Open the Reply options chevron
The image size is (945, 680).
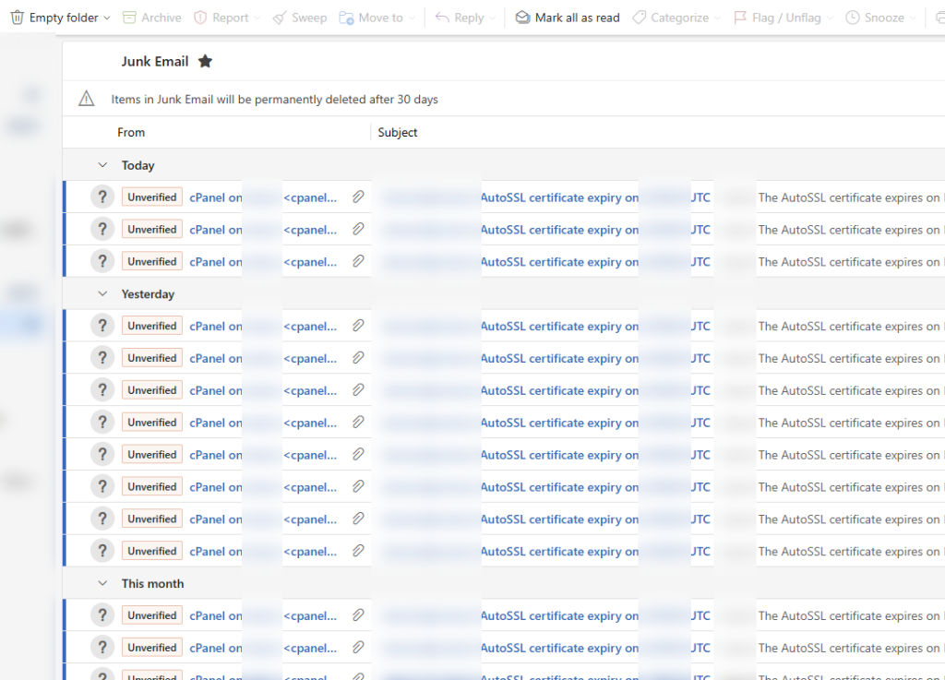[493, 18]
